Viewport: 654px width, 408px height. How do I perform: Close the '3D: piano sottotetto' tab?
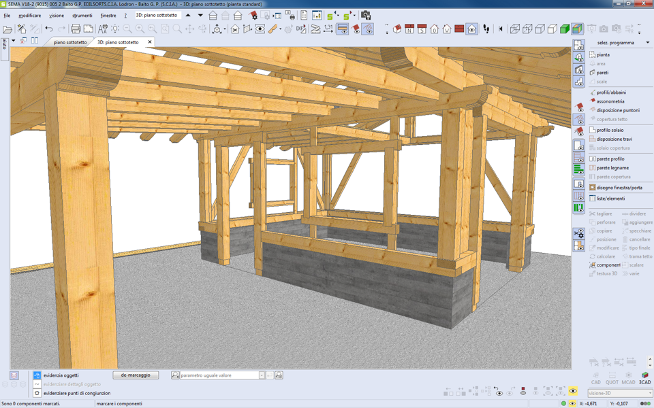point(150,42)
